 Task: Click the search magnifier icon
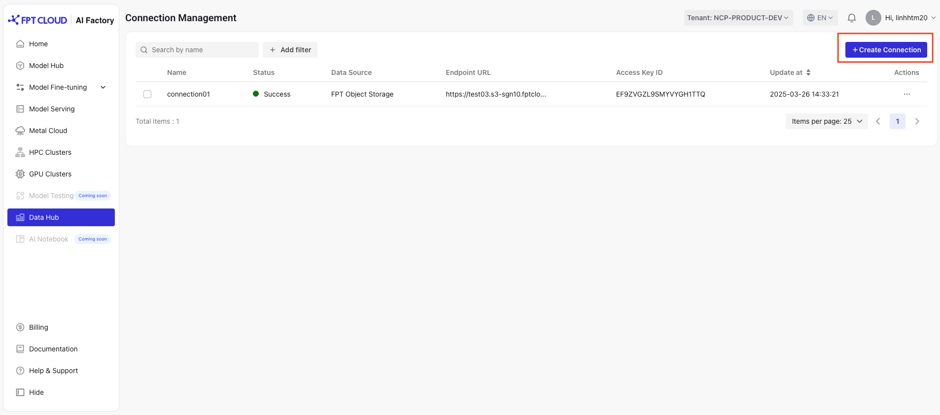coord(144,50)
